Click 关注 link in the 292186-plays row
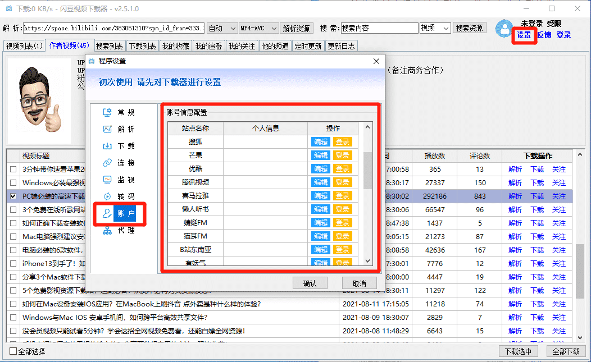The width and height of the screenshot is (591, 362). coord(559,196)
